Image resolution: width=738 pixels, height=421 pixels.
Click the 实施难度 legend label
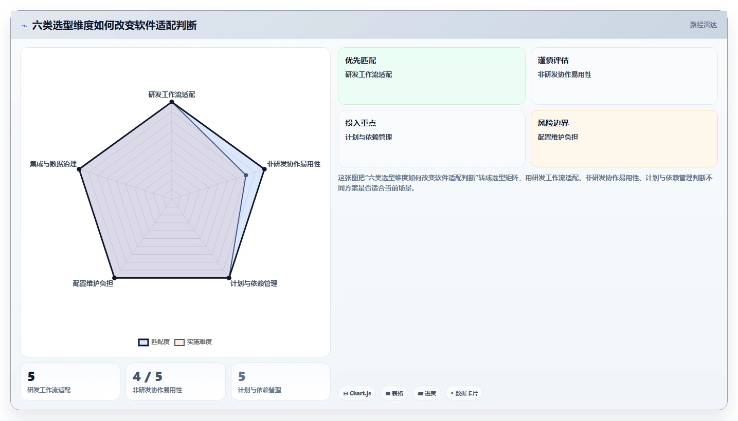200,342
